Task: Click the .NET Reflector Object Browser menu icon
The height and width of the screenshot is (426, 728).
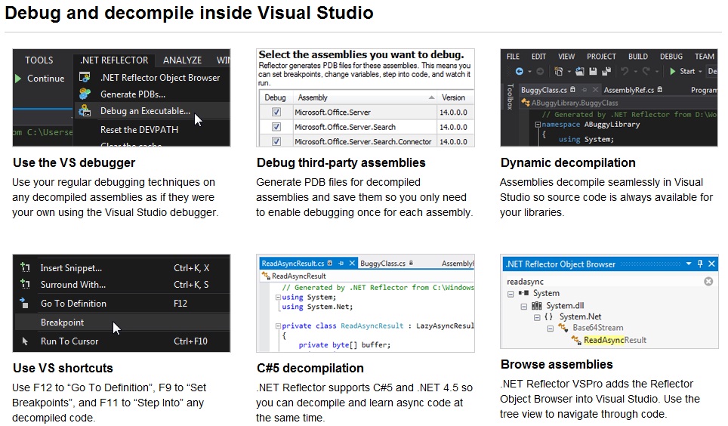Action: point(85,78)
